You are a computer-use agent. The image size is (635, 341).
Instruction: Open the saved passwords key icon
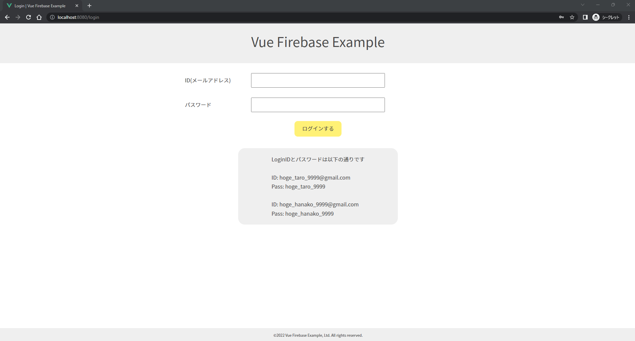tap(561, 17)
